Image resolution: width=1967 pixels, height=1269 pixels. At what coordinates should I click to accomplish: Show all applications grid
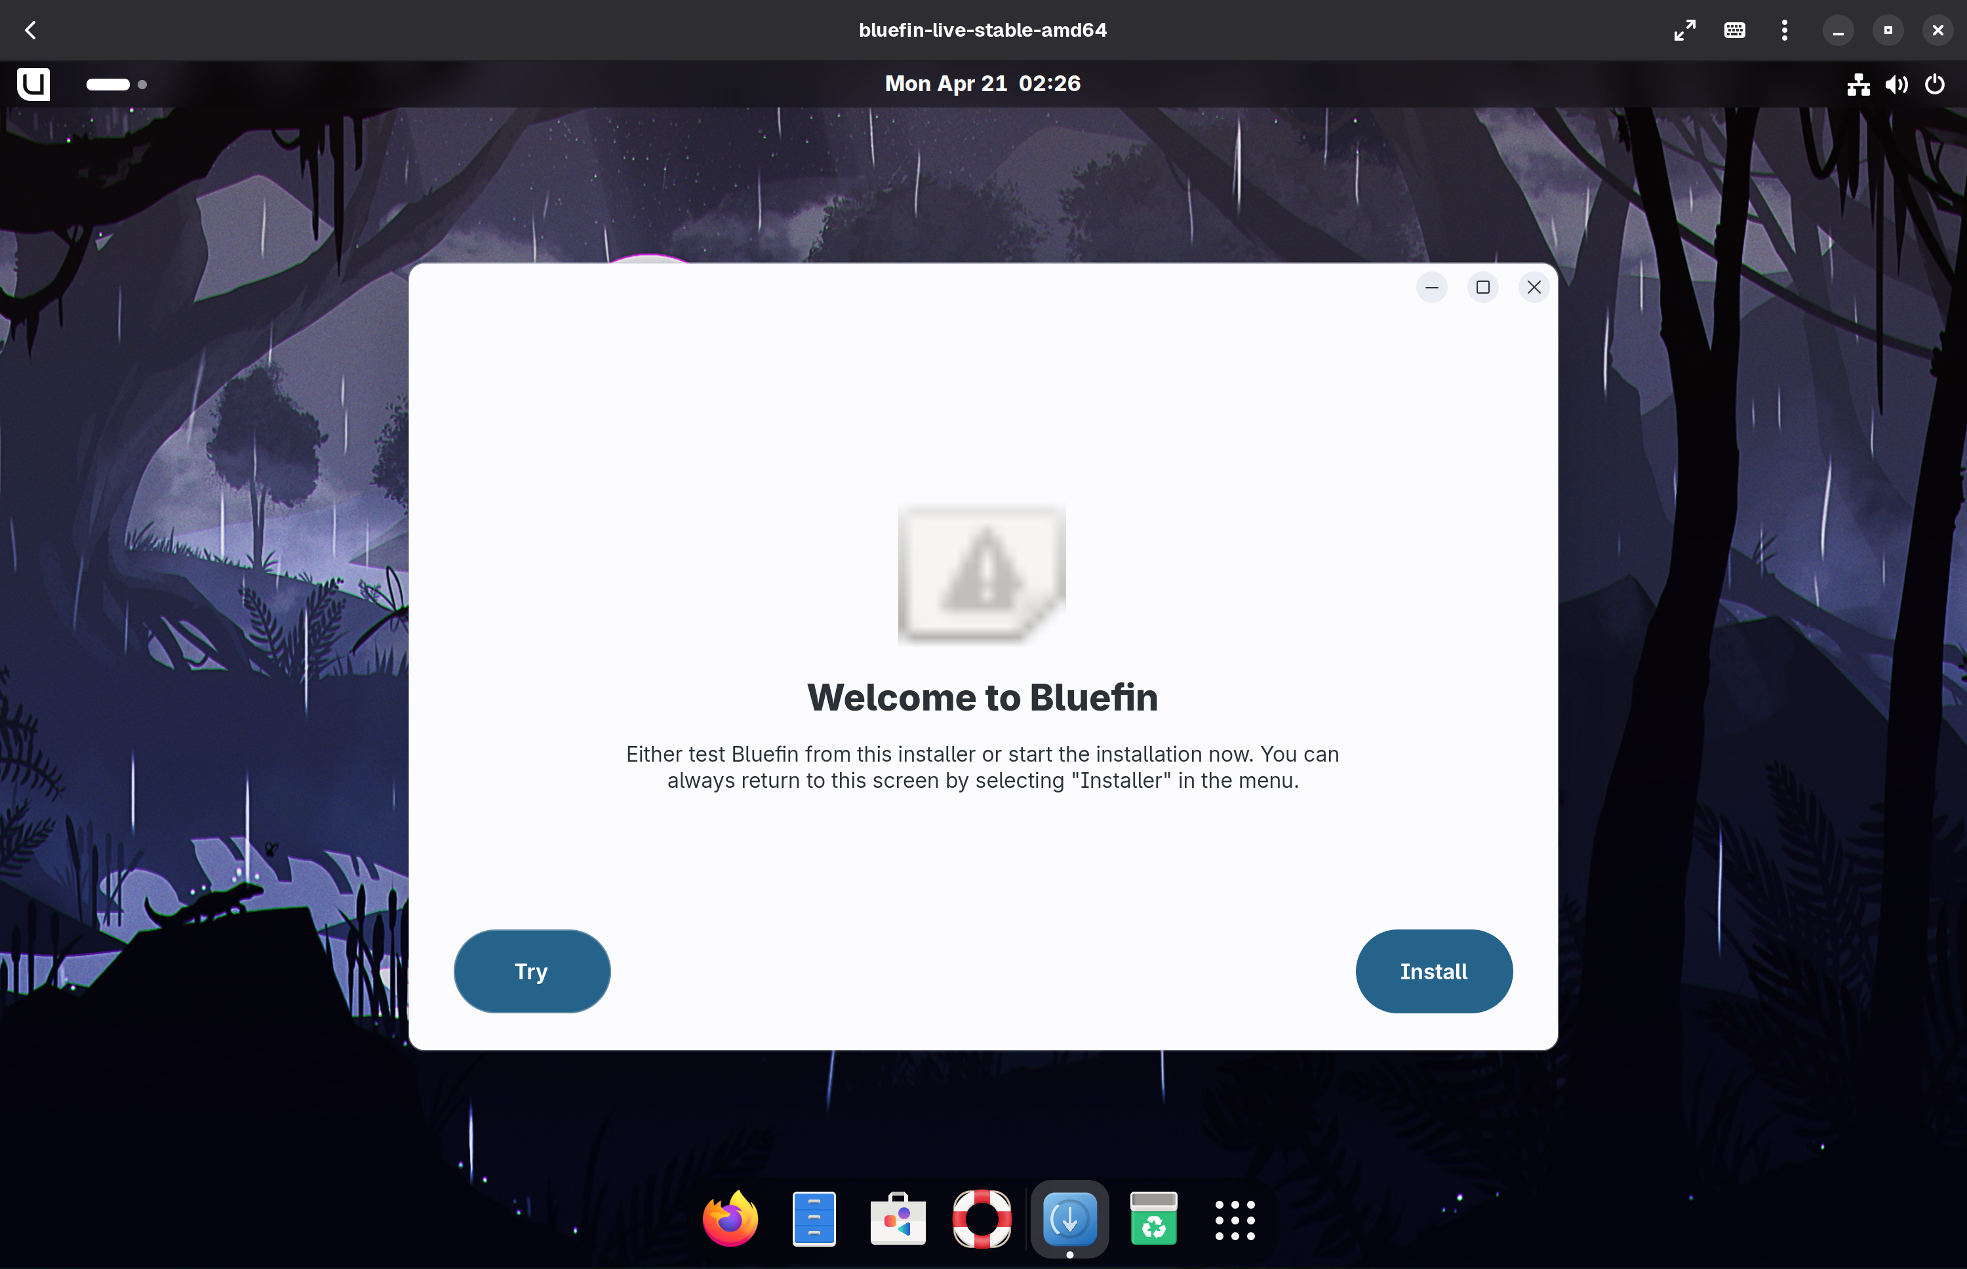[x=1235, y=1219]
